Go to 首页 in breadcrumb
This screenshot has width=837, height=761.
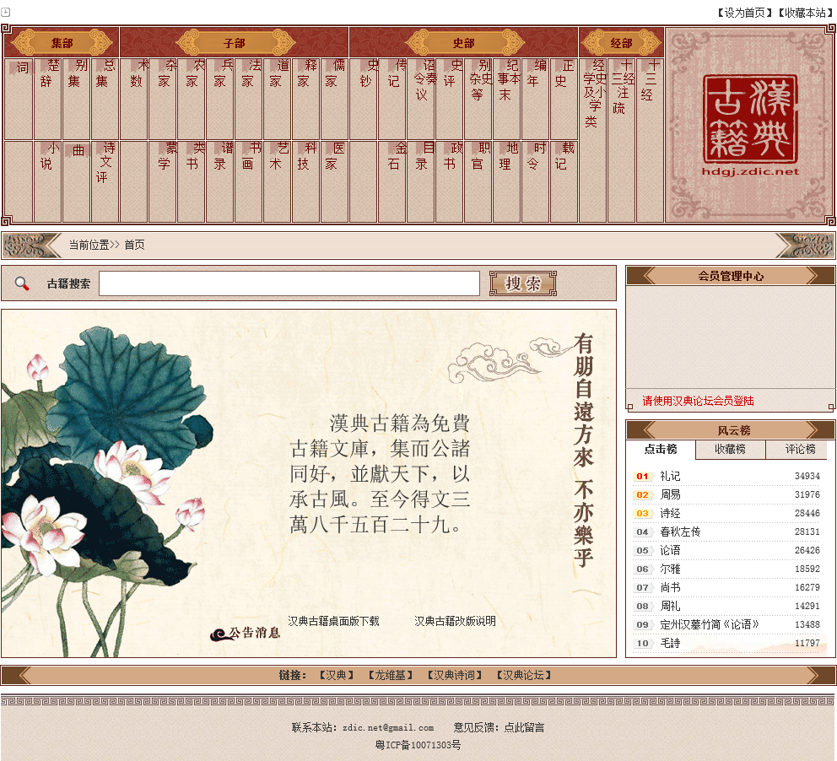[134, 245]
